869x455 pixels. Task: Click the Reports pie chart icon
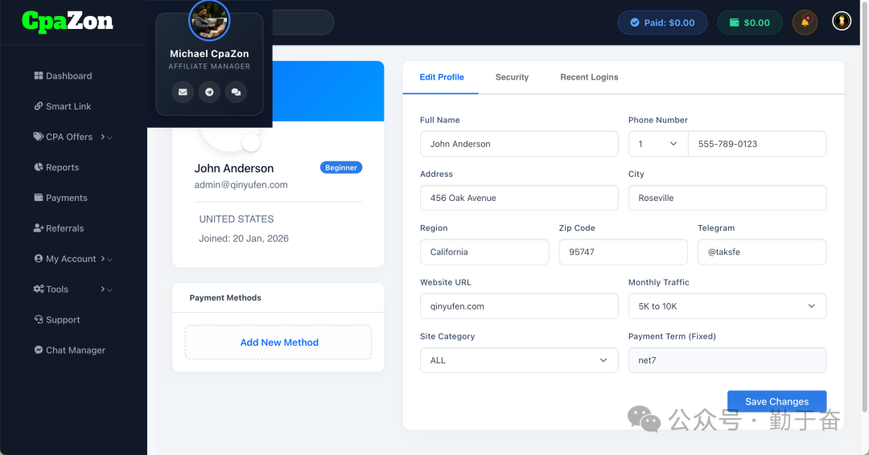click(x=39, y=166)
